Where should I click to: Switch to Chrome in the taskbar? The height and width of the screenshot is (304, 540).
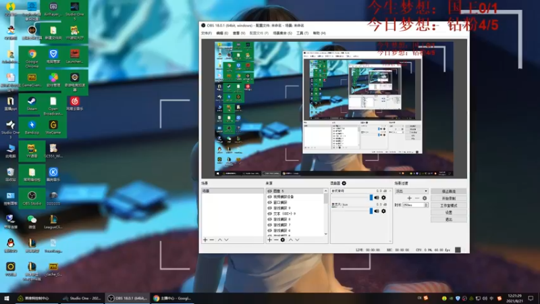[x=172, y=298]
